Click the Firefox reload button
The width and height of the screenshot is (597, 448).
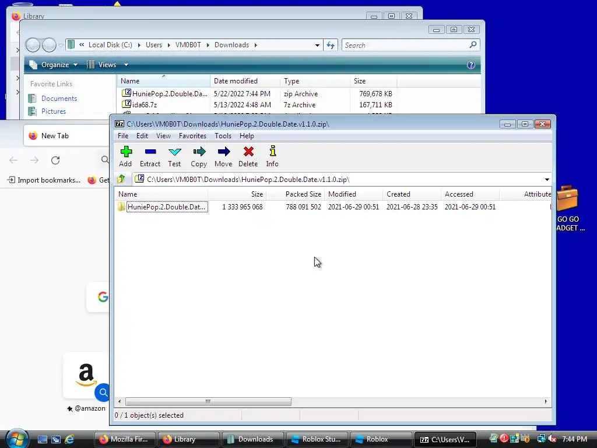click(x=55, y=160)
